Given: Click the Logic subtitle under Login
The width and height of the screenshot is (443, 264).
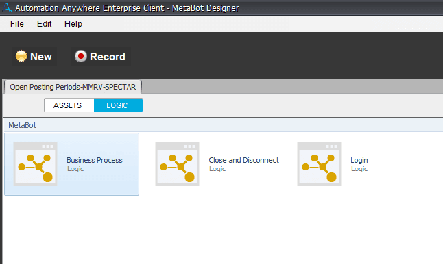Looking at the screenshot, I should [x=359, y=169].
